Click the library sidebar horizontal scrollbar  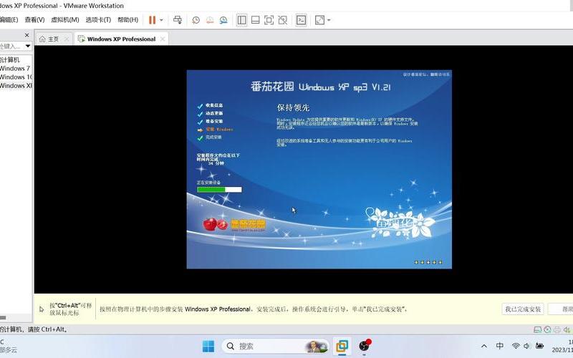[4, 317]
